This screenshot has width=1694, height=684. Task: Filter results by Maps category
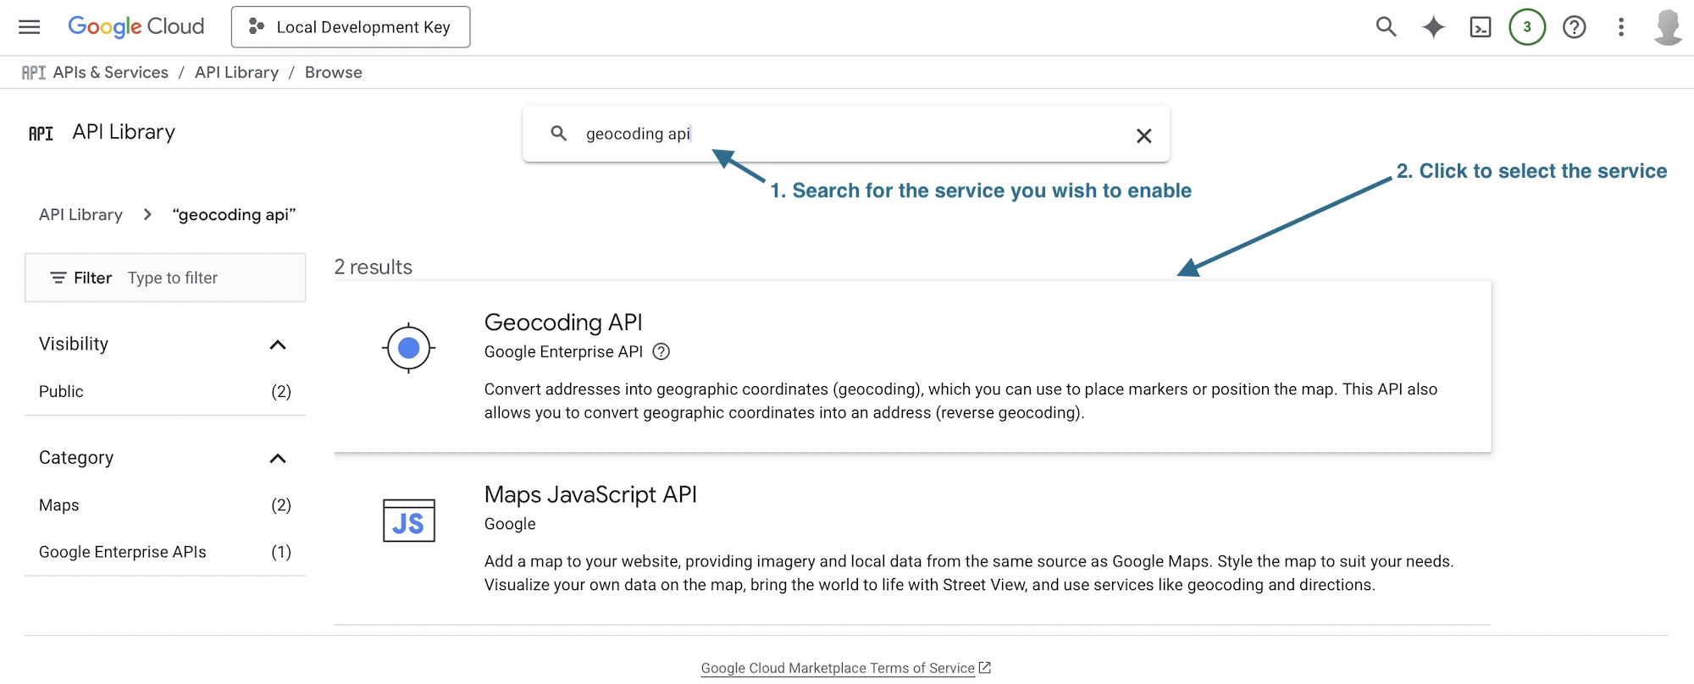tap(59, 505)
